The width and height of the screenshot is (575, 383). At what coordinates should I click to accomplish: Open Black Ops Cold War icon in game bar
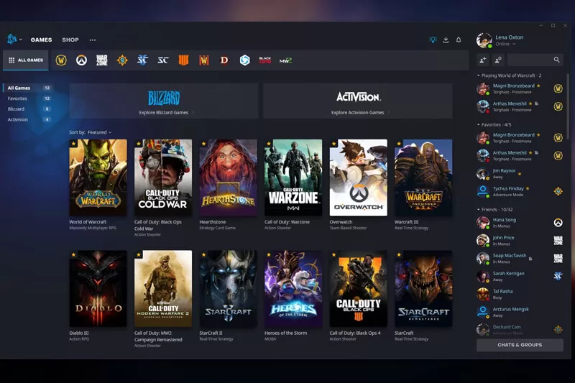coord(265,60)
